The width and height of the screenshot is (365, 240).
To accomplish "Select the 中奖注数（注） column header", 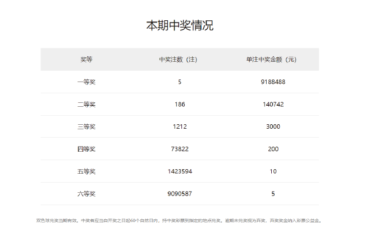I will [179, 59].
